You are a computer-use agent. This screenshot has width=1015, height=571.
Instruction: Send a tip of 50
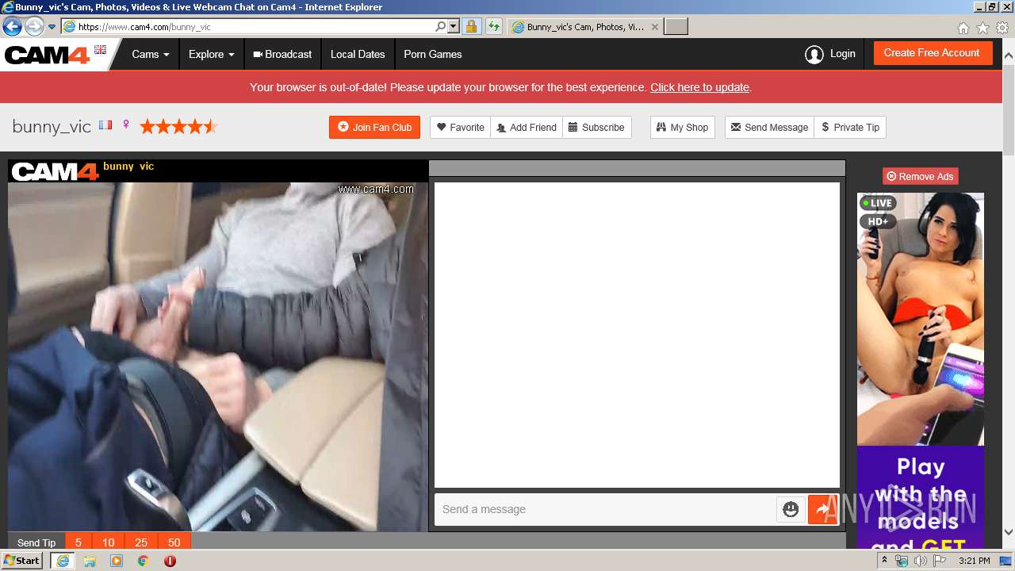[x=174, y=542]
